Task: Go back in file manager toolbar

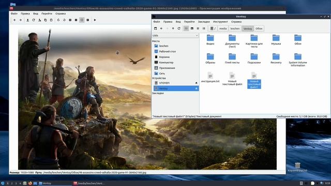Action: [x=161, y=28]
